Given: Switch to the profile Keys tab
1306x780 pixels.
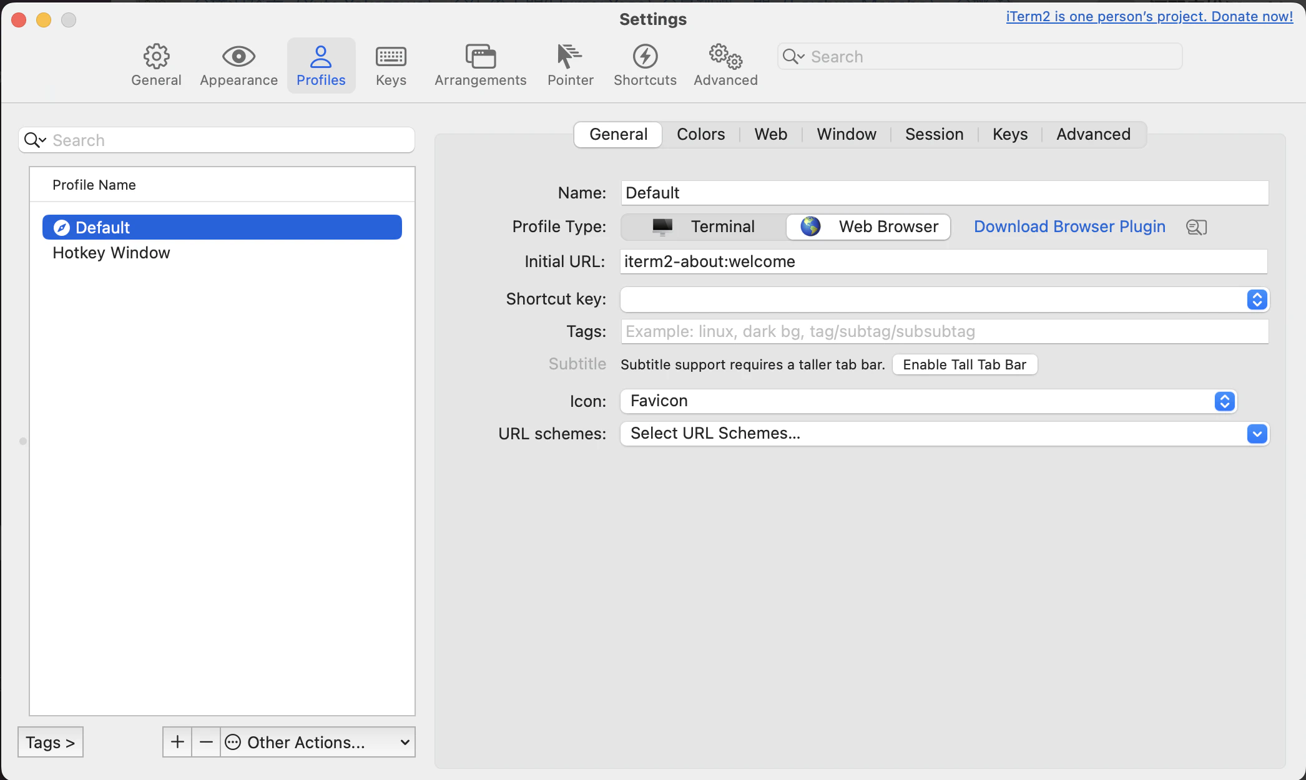Looking at the screenshot, I should click(1010, 135).
